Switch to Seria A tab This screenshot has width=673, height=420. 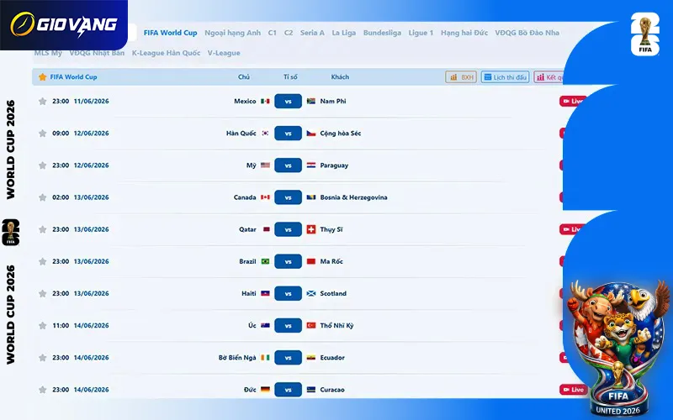click(x=312, y=33)
